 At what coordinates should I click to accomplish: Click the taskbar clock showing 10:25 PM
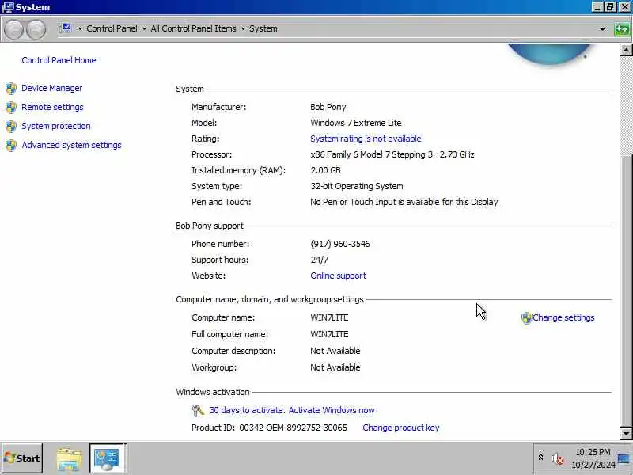[x=593, y=452]
